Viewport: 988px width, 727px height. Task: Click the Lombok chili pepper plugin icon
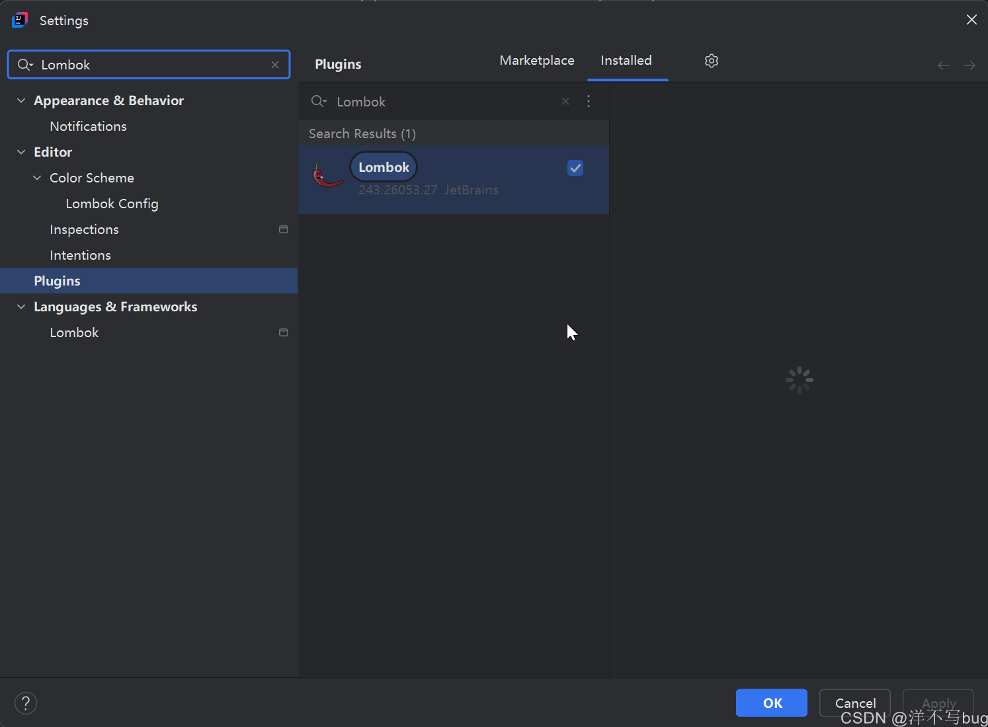[x=328, y=175]
